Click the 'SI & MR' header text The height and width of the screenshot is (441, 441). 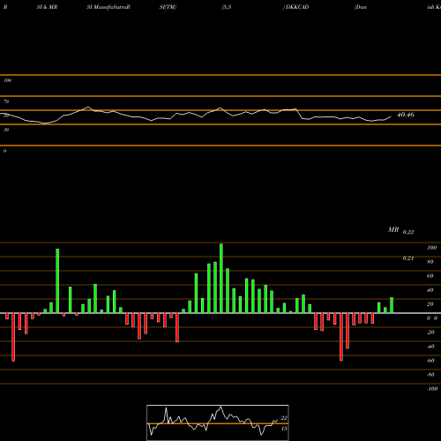click(x=47, y=7)
